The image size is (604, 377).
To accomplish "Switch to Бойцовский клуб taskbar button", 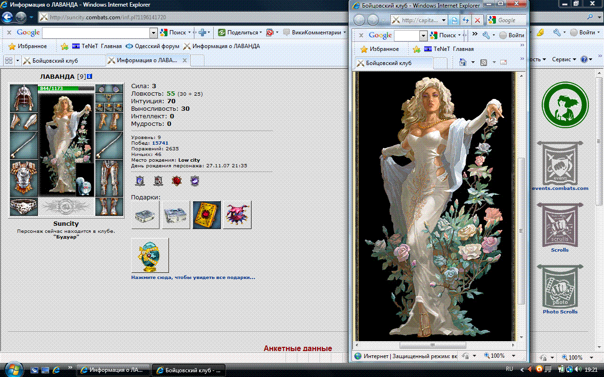I will [x=189, y=370].
